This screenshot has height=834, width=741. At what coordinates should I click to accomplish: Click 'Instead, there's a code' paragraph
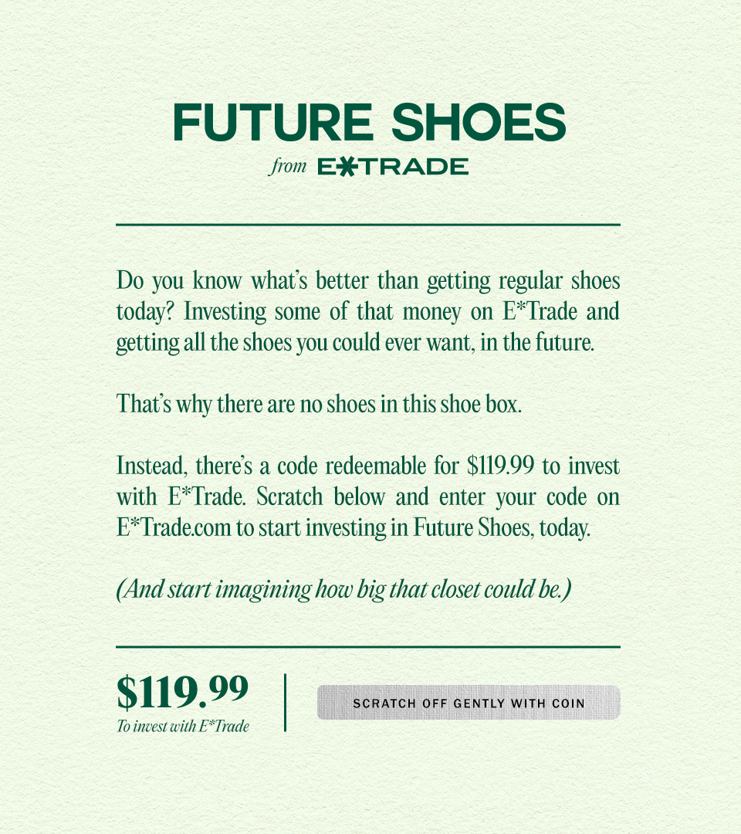368,497
